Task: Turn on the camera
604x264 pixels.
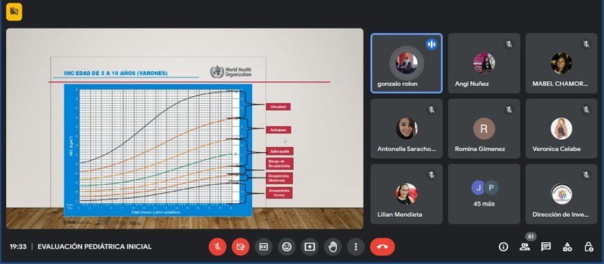Action: pos(241,247)
